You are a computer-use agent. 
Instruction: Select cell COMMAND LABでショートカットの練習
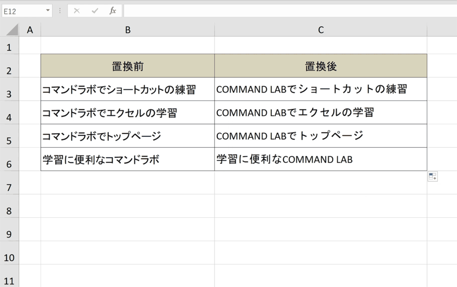320,89
